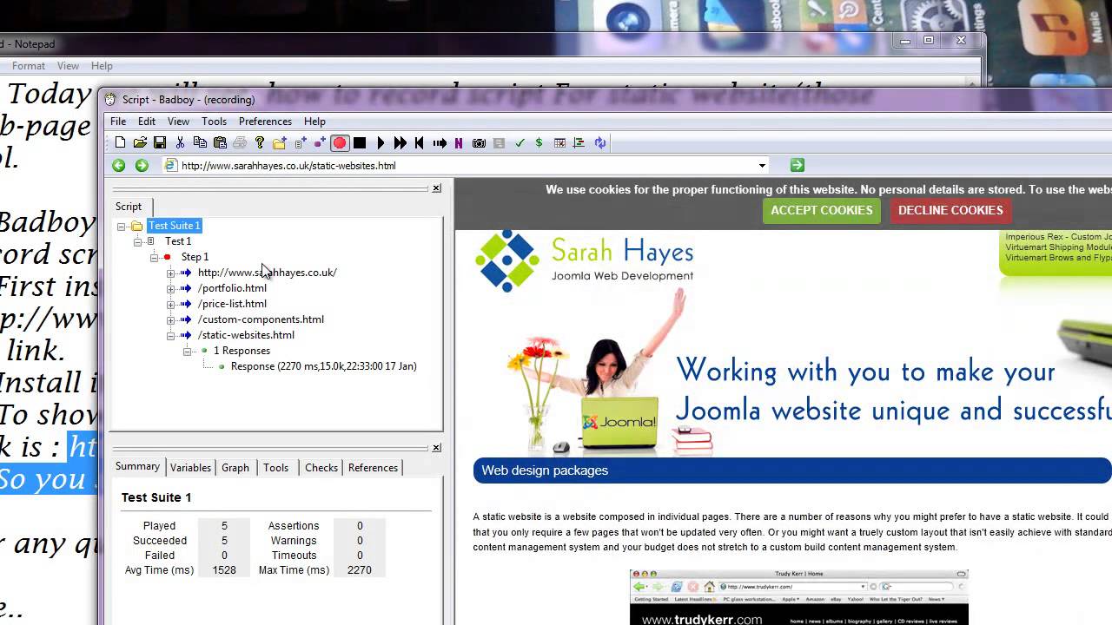This screenshot has width=1112, height=625.
Task: Expand the /price-list.html request
Action: coord(171,304)
